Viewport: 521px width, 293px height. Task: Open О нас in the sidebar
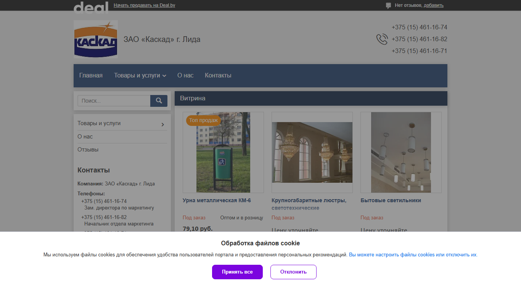click(85, 137)
